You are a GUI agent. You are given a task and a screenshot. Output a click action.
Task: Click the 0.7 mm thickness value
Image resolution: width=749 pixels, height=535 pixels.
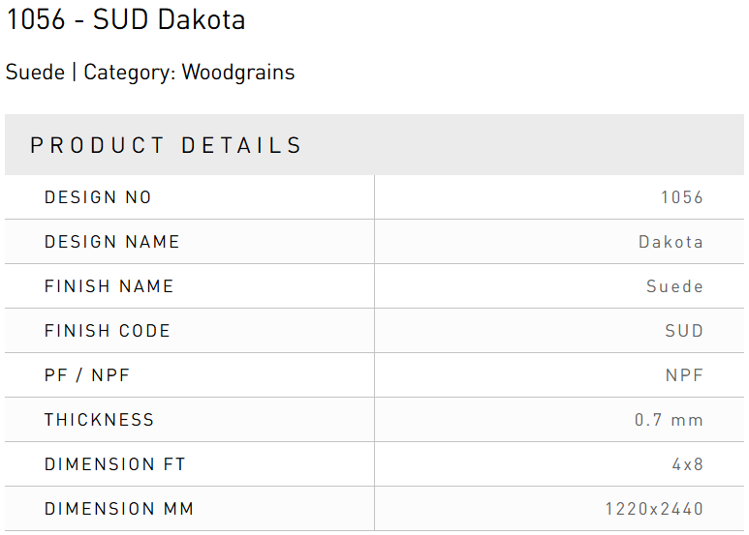tap(669, 420)
